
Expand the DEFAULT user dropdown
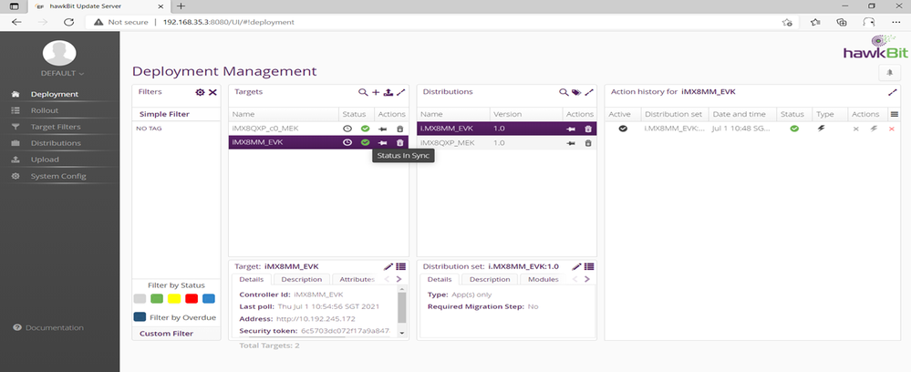point(62,73)
